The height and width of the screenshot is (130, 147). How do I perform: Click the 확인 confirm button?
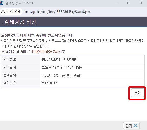coord(138,93)
